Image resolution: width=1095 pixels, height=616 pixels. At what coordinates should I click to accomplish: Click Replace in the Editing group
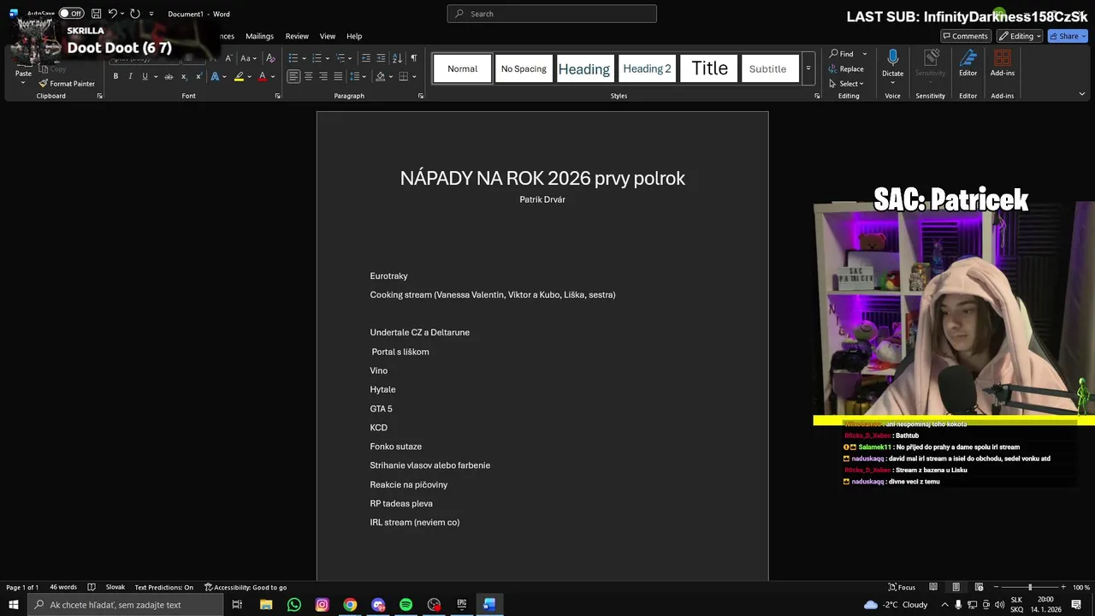pyautogui.click(x=846, y=68)
